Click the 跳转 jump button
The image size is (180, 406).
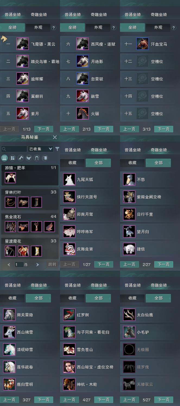(52, 264)
